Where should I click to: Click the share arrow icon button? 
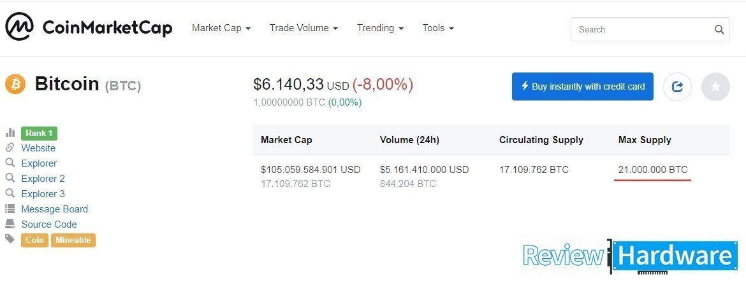(677, 86)
